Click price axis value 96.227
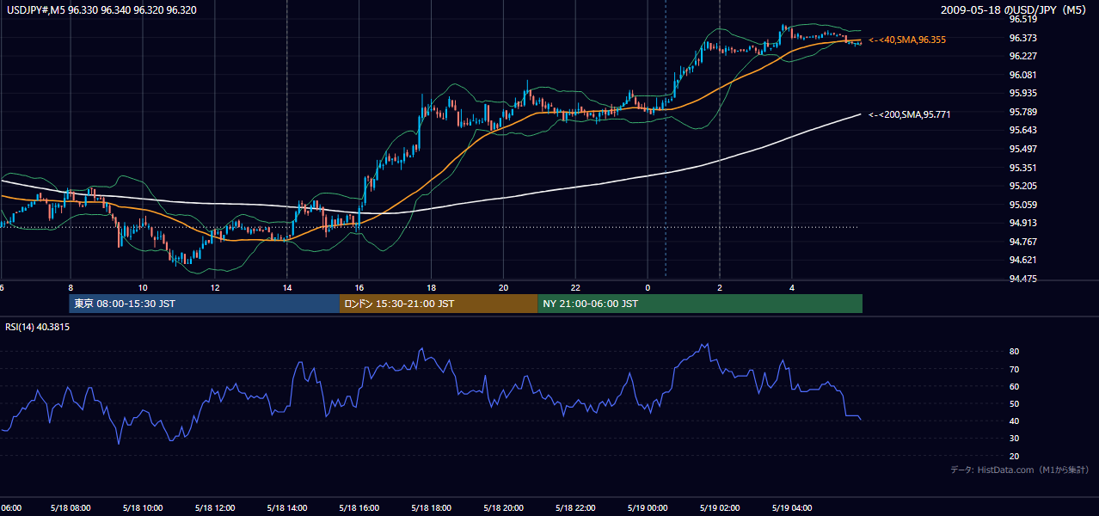The width and height of the screenshot is (1099, 516). pos(1022,56)
